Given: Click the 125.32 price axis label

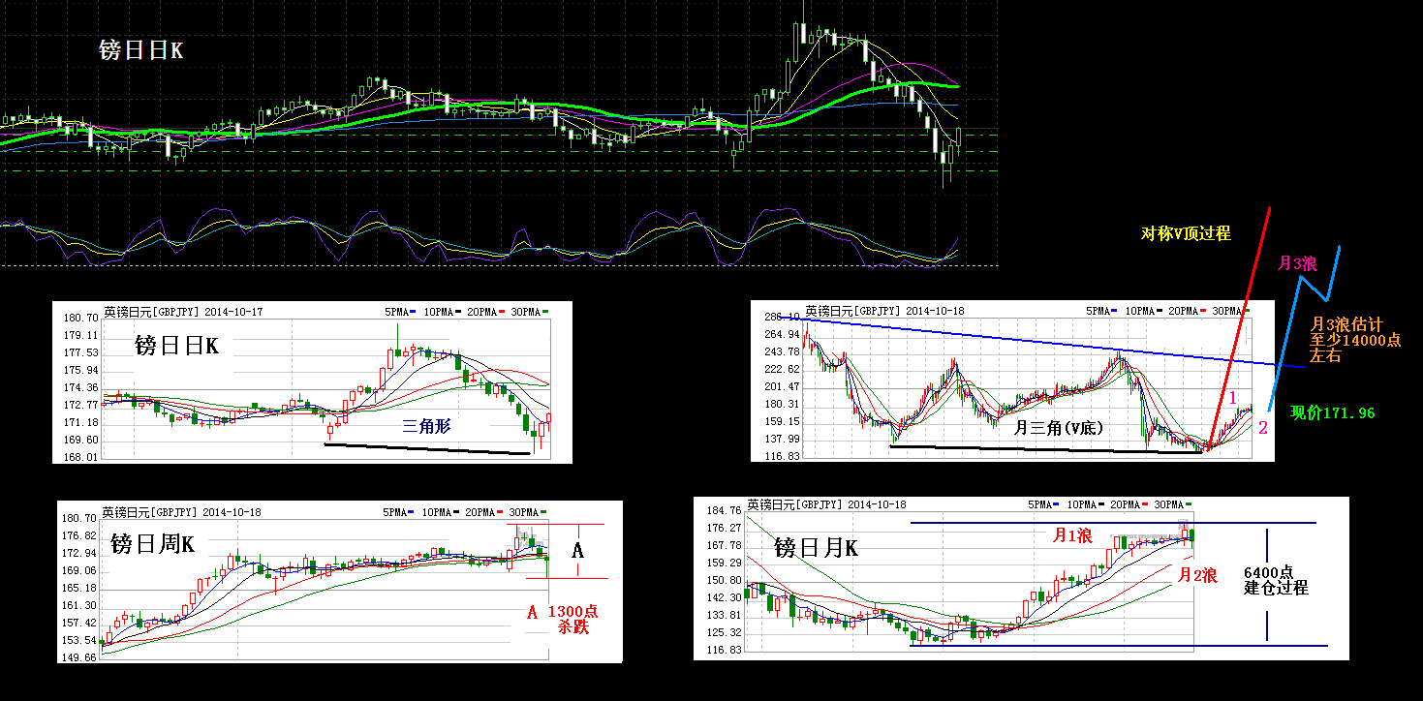Looking at the screenshot, I should coord(727,632).
